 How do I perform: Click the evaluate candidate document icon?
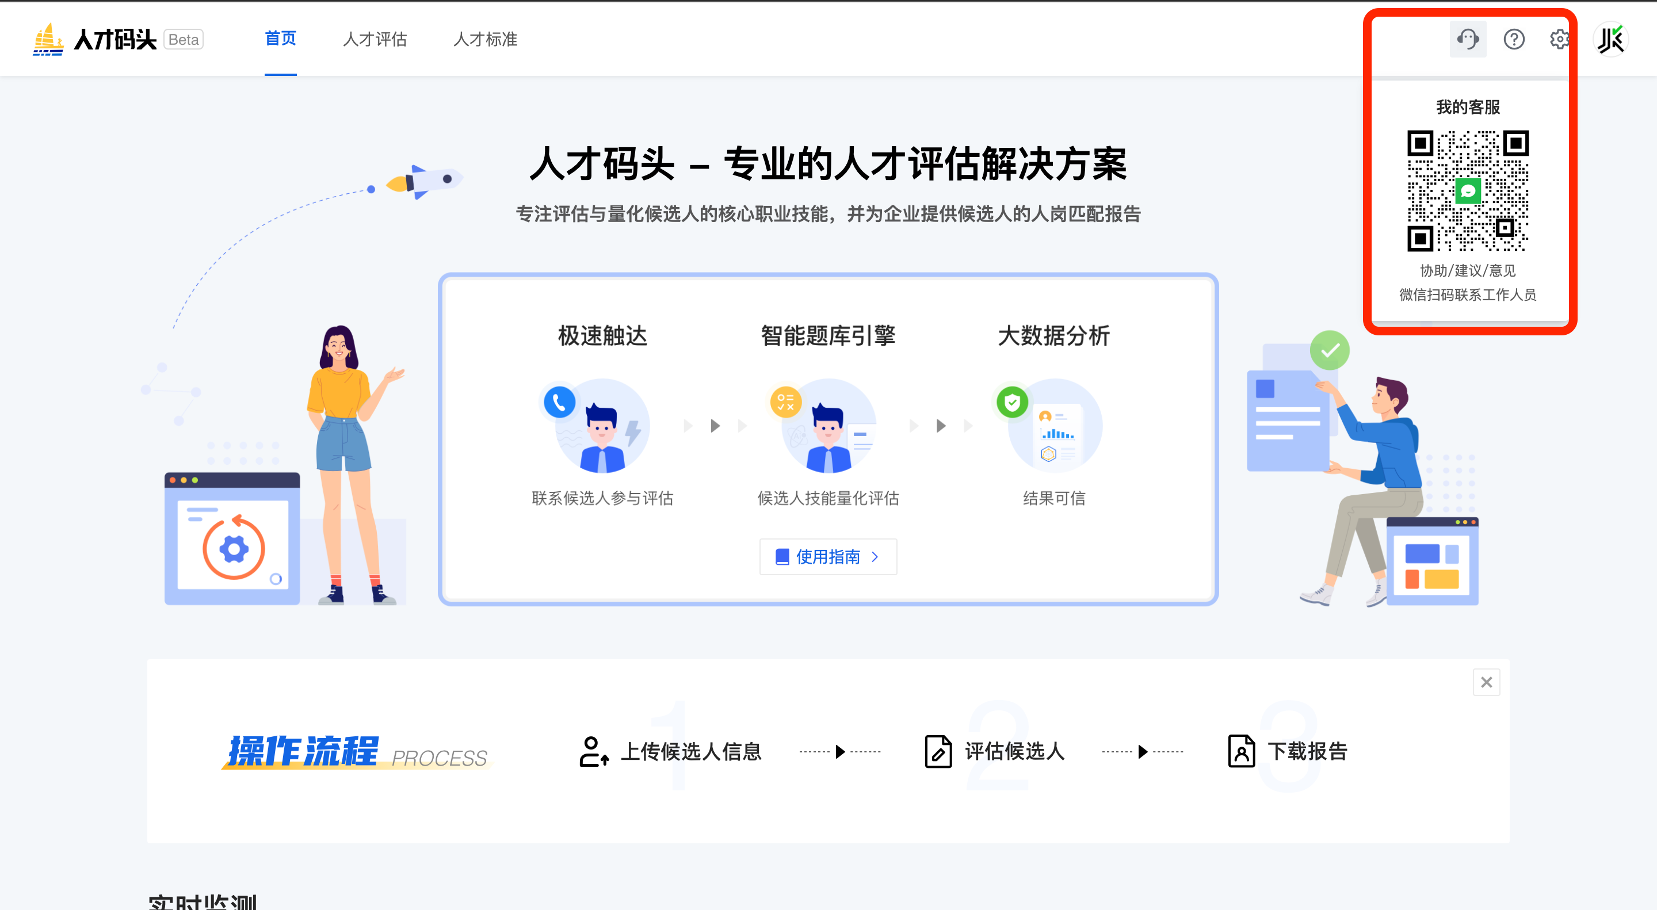pyautogui.click(x=938, y=751)
